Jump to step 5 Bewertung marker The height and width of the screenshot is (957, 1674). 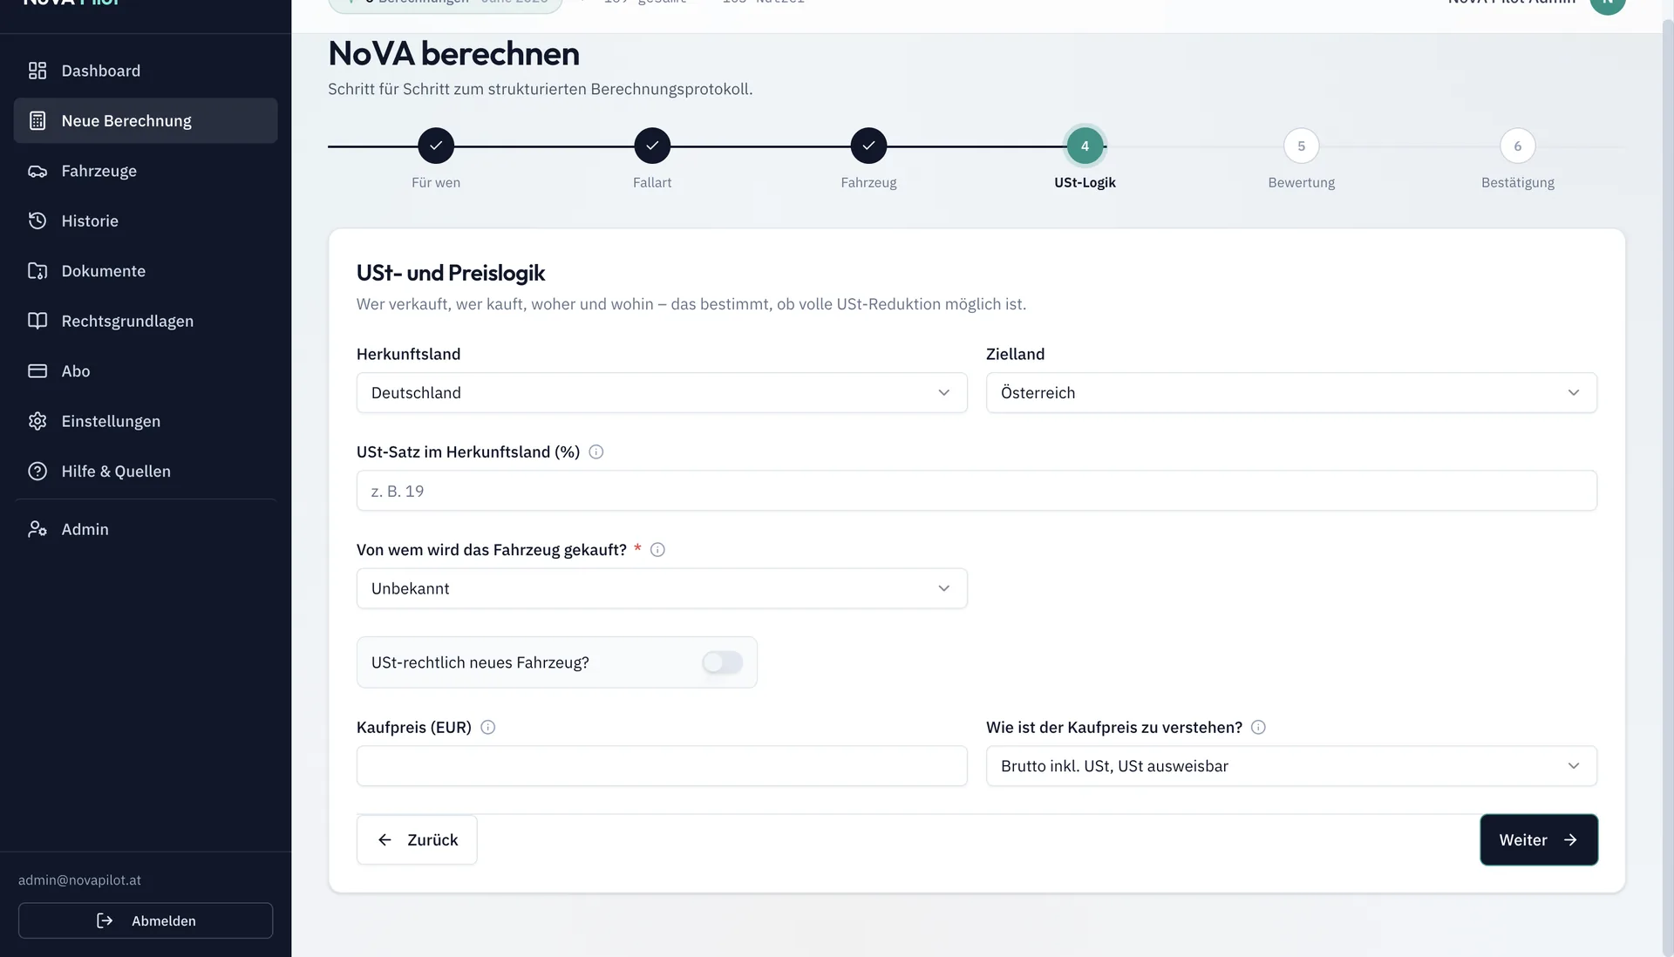[x=1301, y=146]
